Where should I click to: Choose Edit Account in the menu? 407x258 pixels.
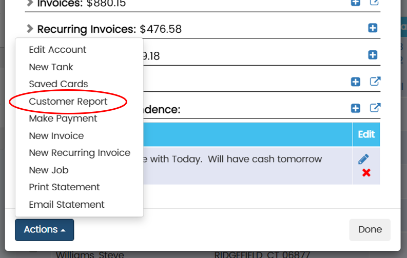57,50
